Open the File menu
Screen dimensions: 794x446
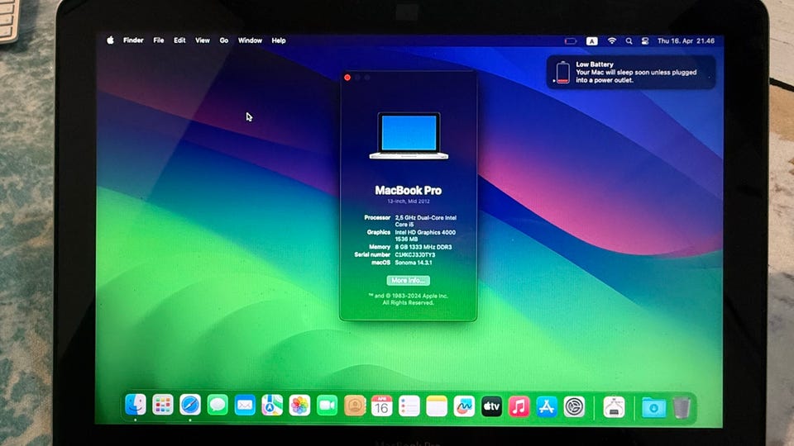(159, 40)
